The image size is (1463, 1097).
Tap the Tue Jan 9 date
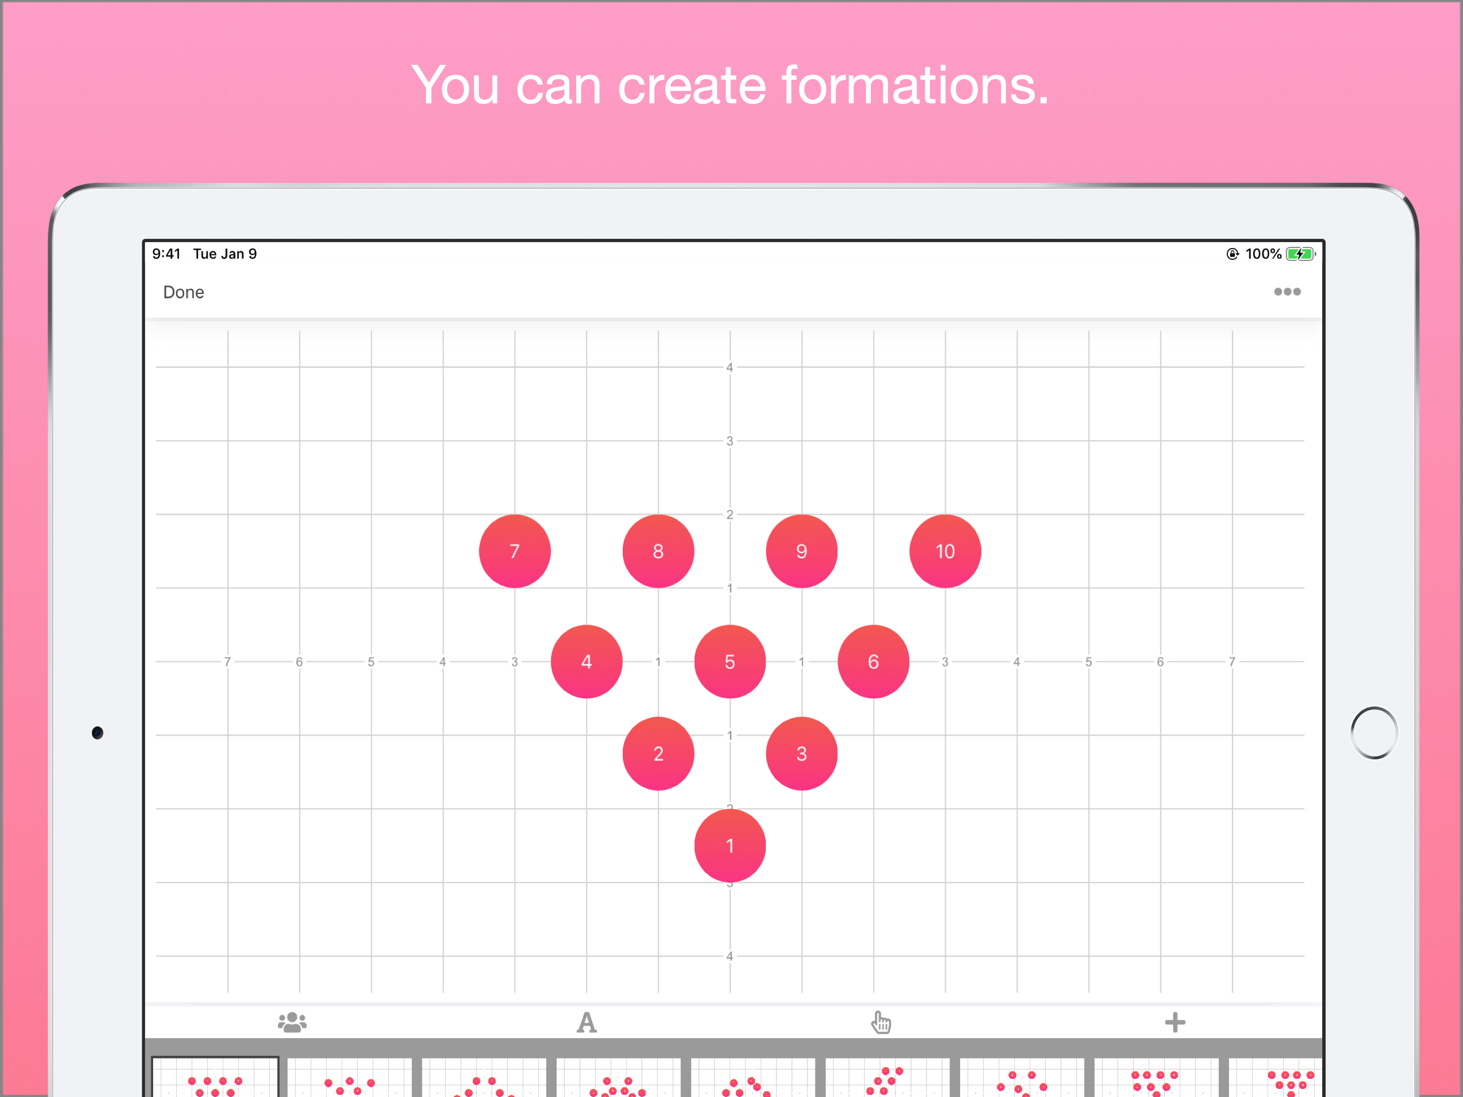coord(225,254)
